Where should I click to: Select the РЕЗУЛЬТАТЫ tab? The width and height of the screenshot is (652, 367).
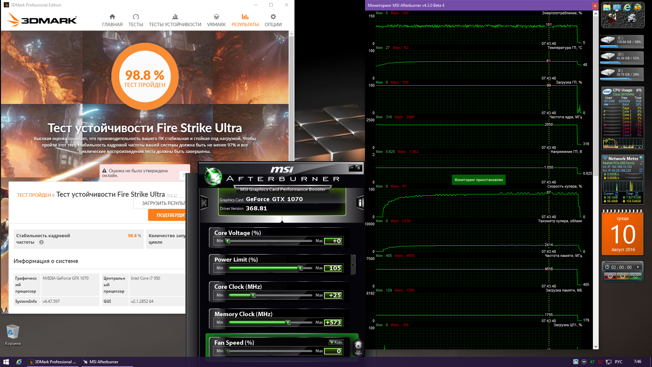click(x=245, y=20)
